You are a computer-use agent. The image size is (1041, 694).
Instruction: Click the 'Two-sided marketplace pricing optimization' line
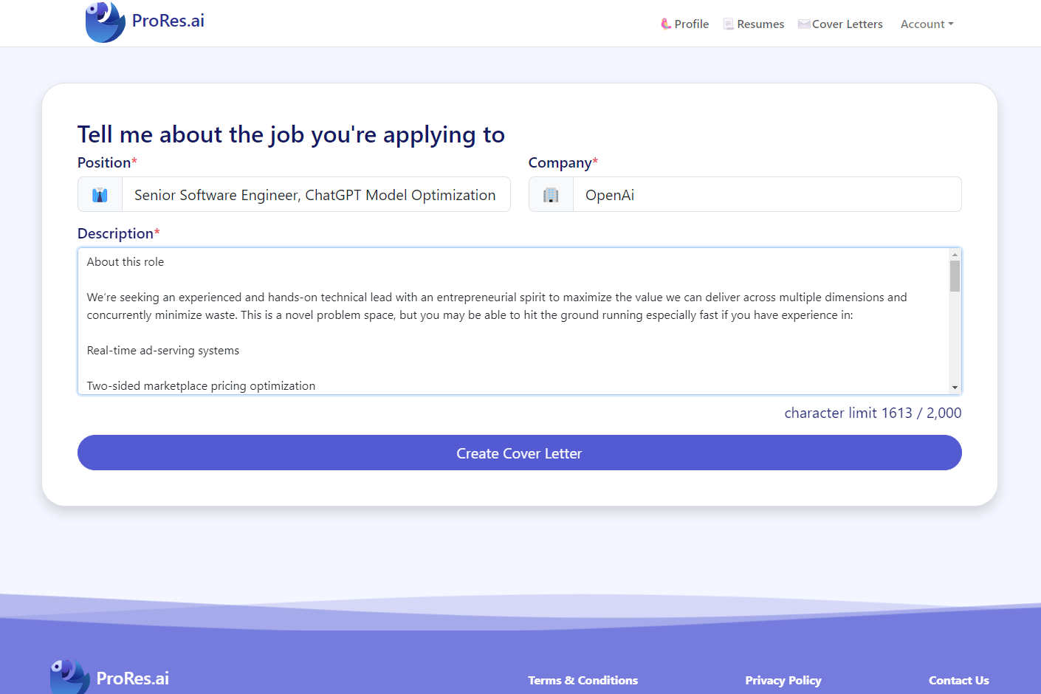click(x=201, y=386)
